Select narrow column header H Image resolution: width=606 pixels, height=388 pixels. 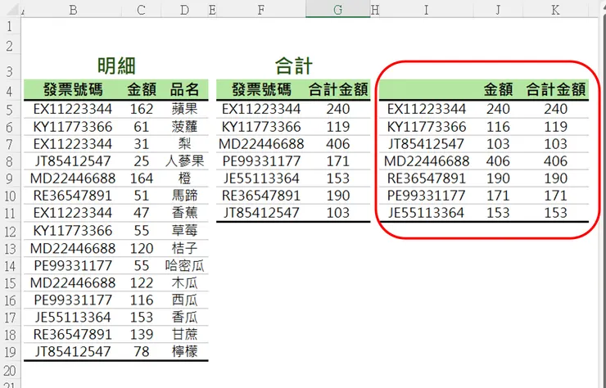375,9
